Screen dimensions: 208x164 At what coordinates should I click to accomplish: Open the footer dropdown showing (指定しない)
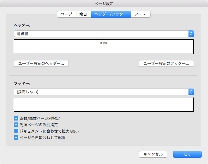[104, 92]
